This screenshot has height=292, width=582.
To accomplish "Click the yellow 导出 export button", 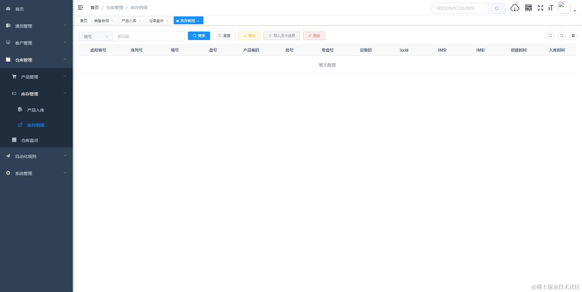I will (249, 36).
